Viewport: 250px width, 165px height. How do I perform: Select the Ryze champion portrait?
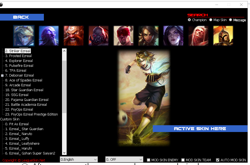pos(49,36)
